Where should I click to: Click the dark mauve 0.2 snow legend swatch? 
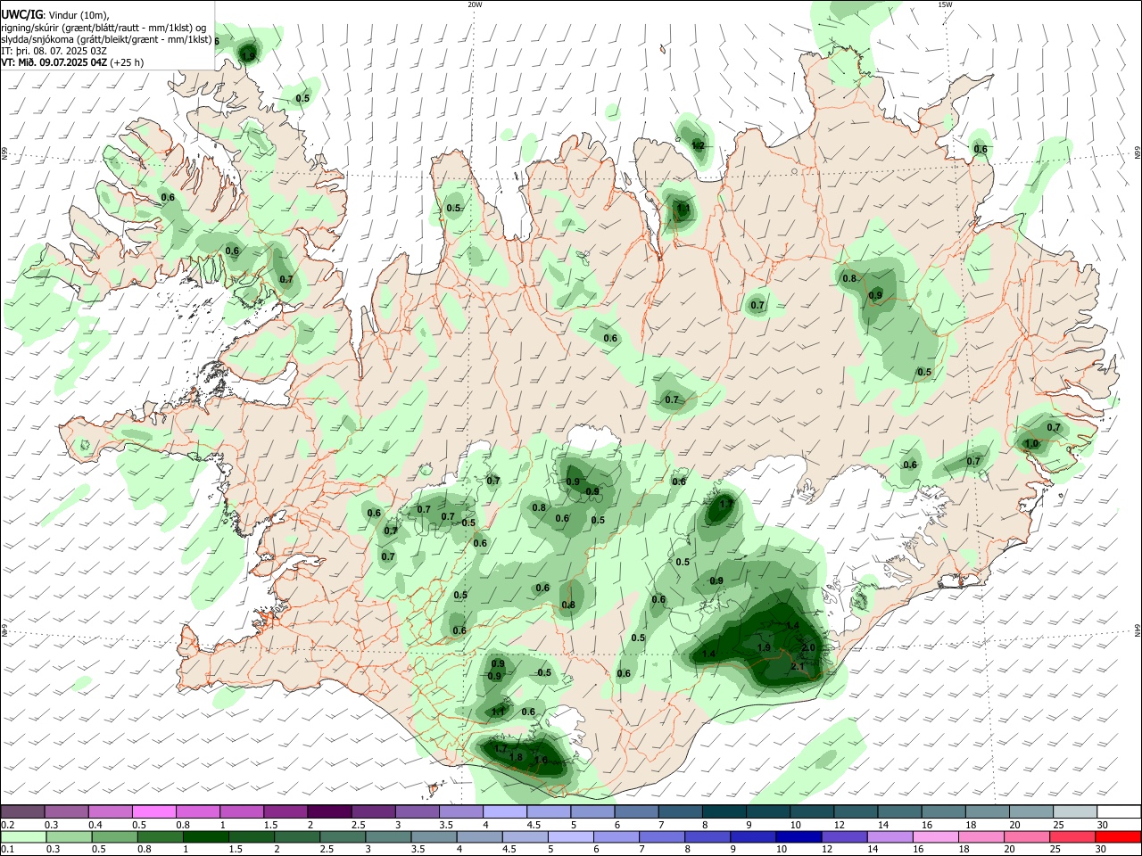point(22,811)
